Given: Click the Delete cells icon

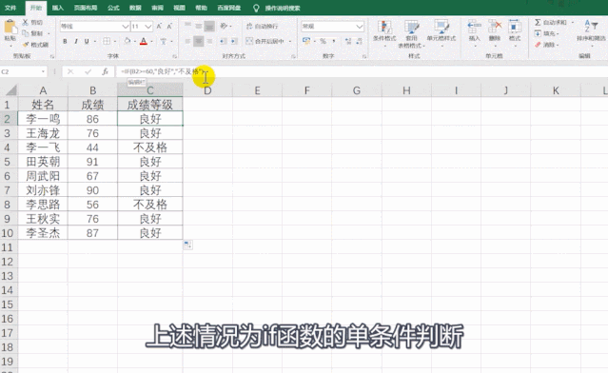Looking at the screenshot, I should click(495, 27).
